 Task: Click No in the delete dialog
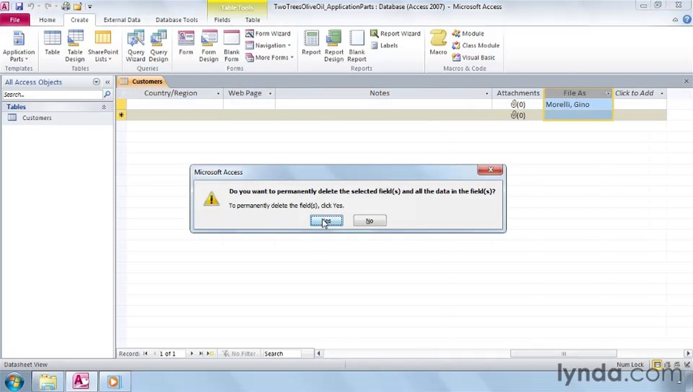(x=369, y=221)
